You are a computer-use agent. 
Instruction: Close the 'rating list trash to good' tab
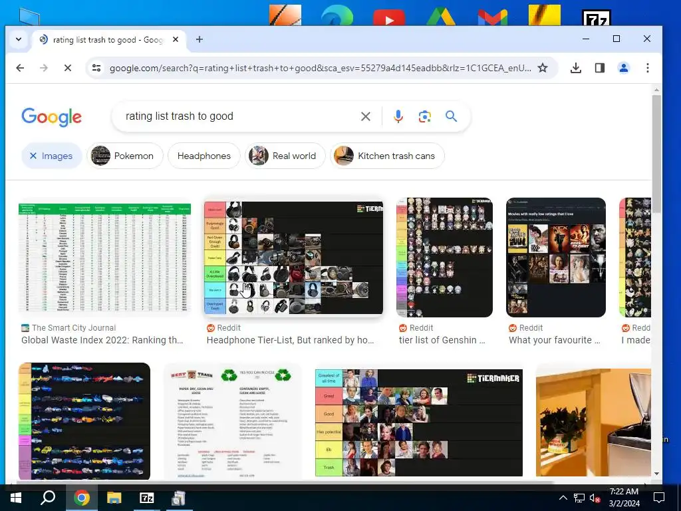pyautogui.click(x=176, y=39)
